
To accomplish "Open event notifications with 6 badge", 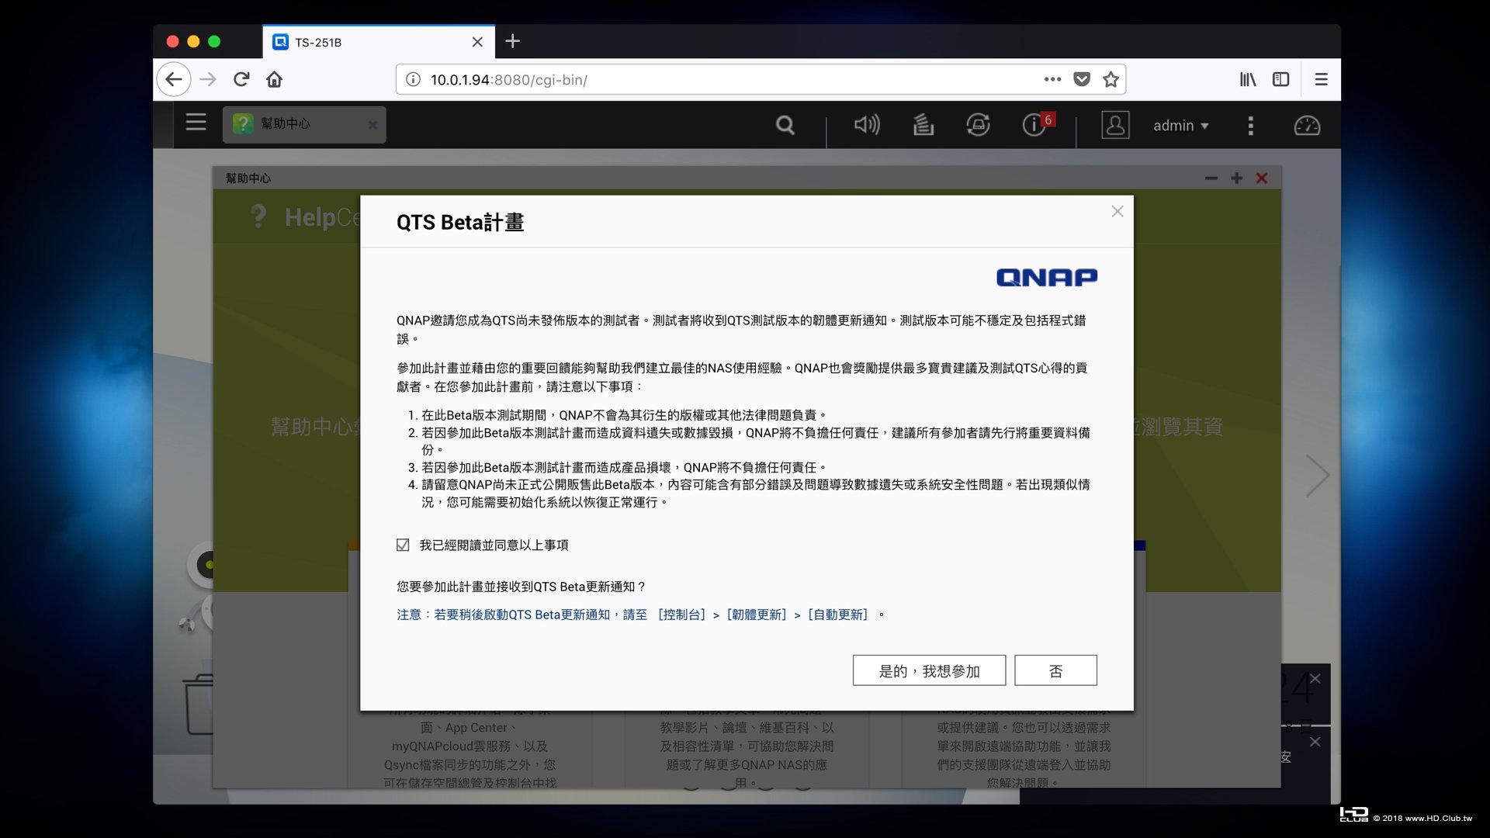I will point(1038,124).
